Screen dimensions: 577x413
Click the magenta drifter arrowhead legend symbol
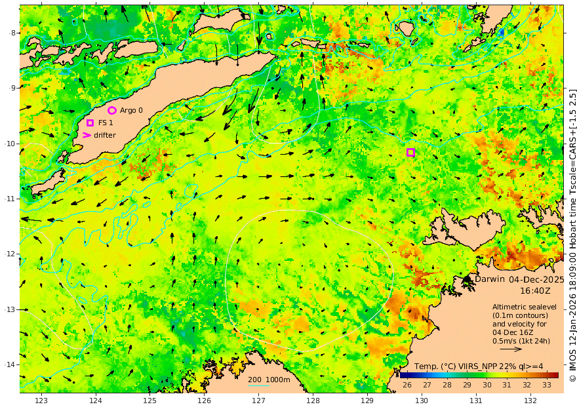pyautogui.click(x=87, y=135)
